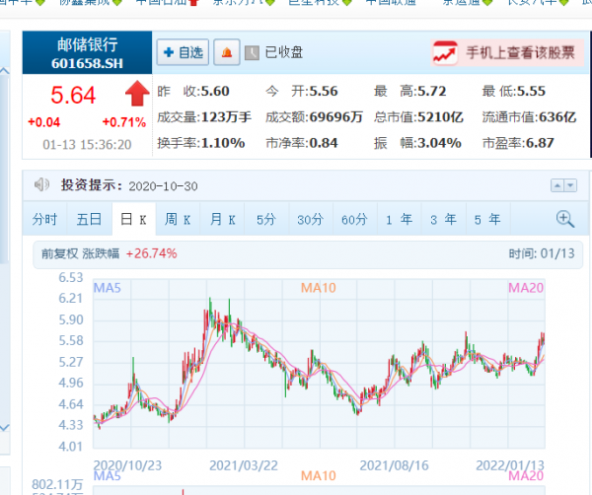
Task: Show the 3年 chart range
Action: point(444,219)
